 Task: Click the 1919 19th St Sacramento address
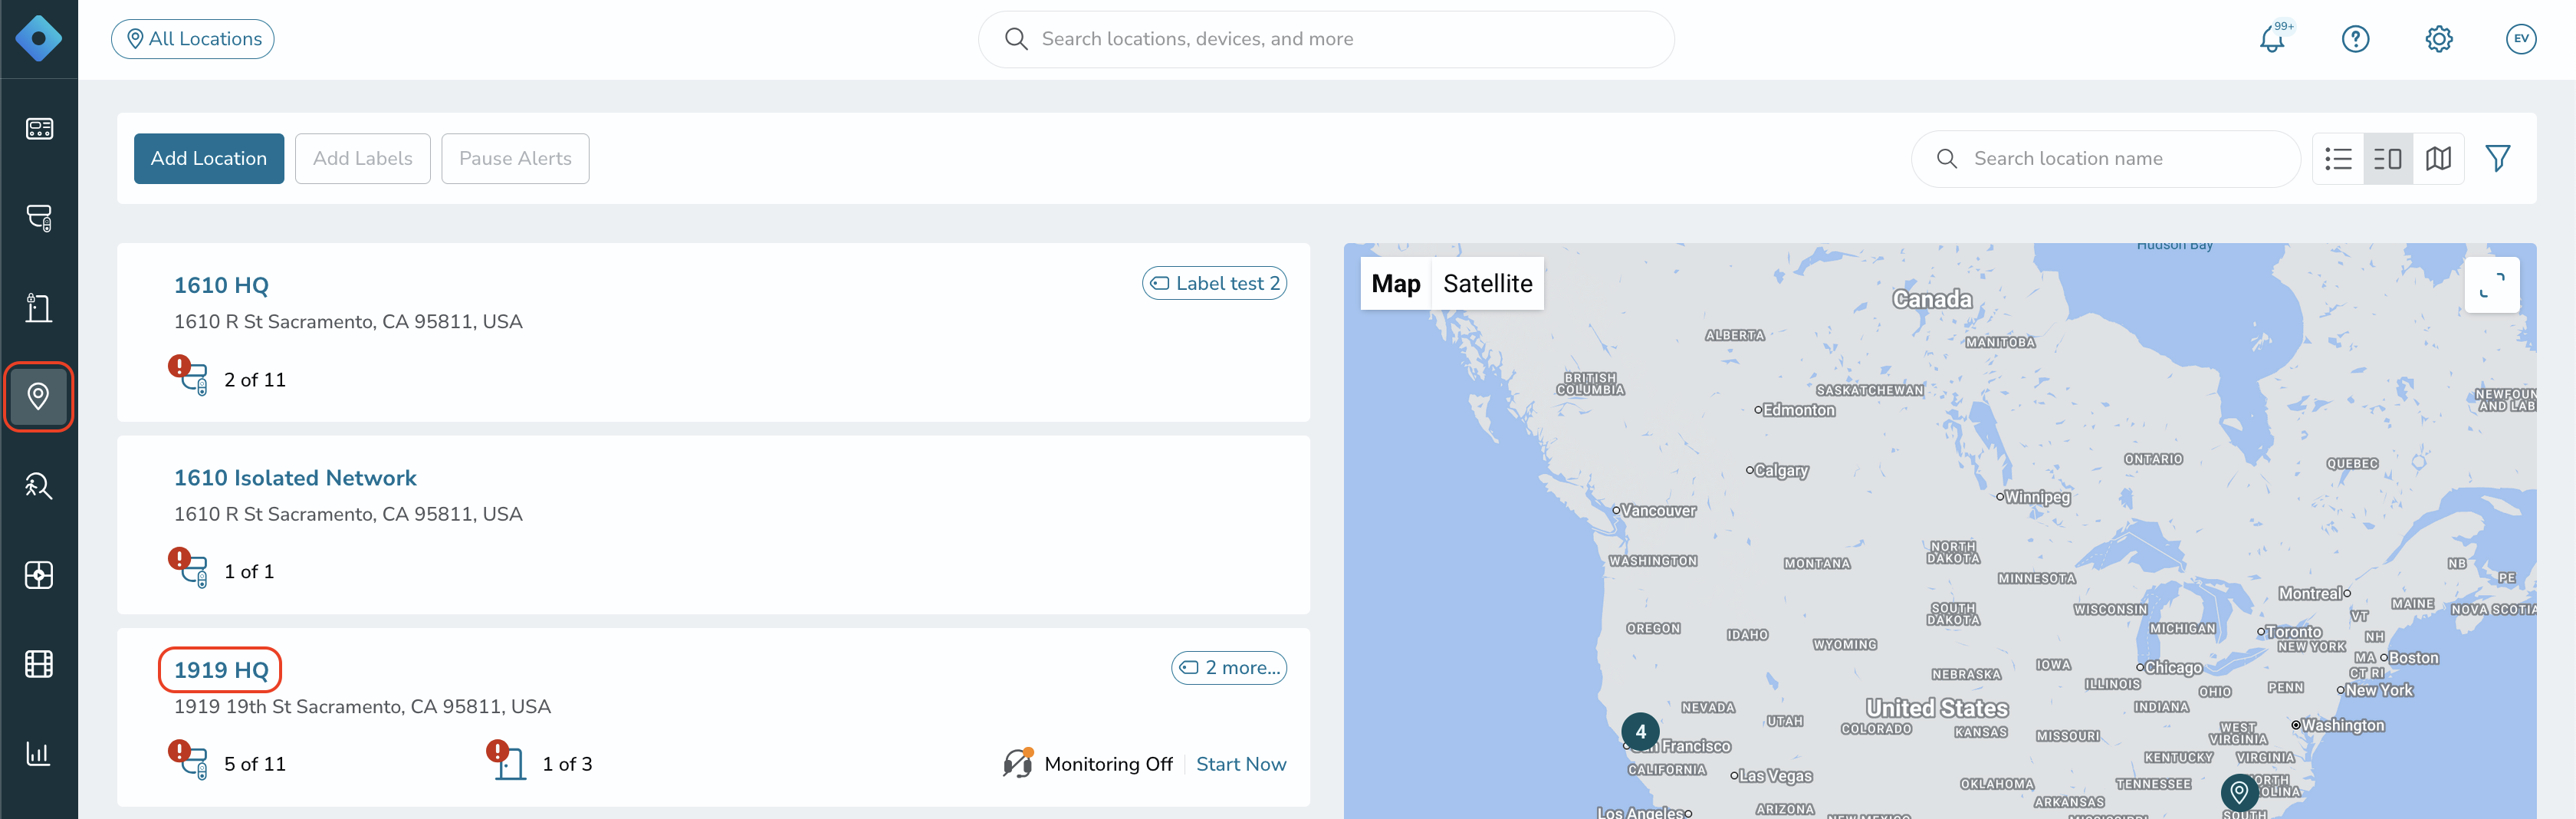tap(362, 707)
